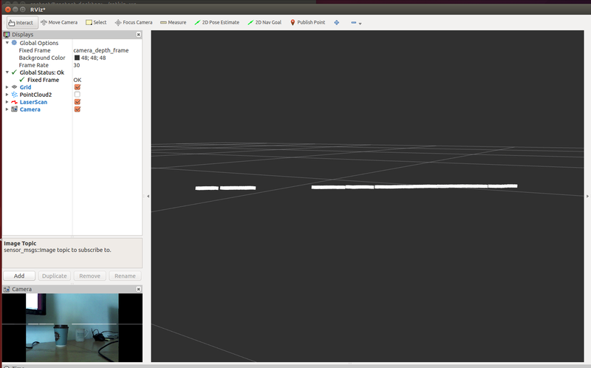Enable the PointCloud2 display checkbox

77,95
